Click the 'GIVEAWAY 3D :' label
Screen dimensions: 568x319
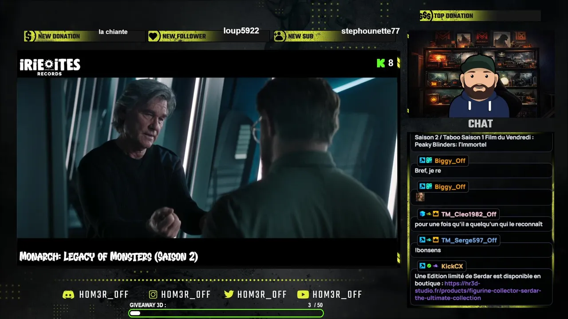[148, 305]
